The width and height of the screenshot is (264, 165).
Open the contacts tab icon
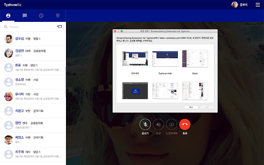(x=8, y=16)
